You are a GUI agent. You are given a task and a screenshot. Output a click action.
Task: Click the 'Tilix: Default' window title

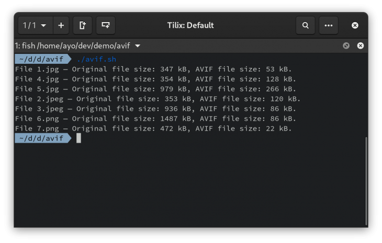coord(190,25)
